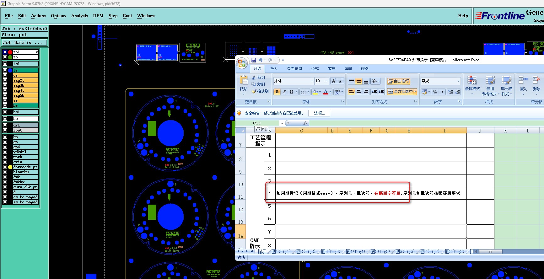The image size is (544, 279).
Task: Click Delete cells (删除) button
Action: [536, 85]
